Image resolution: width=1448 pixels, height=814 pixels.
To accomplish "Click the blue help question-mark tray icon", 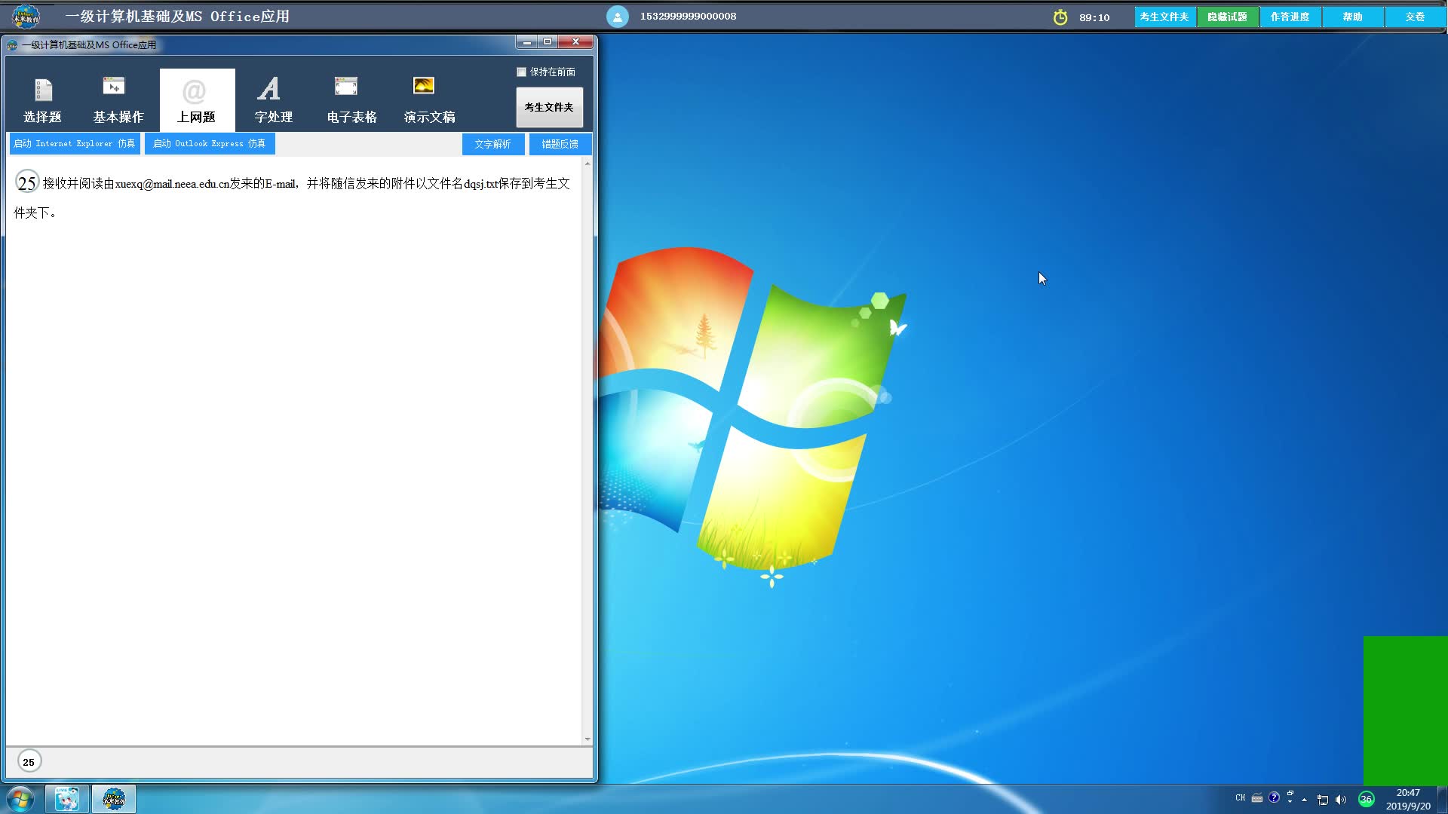I will (1274, 797).
